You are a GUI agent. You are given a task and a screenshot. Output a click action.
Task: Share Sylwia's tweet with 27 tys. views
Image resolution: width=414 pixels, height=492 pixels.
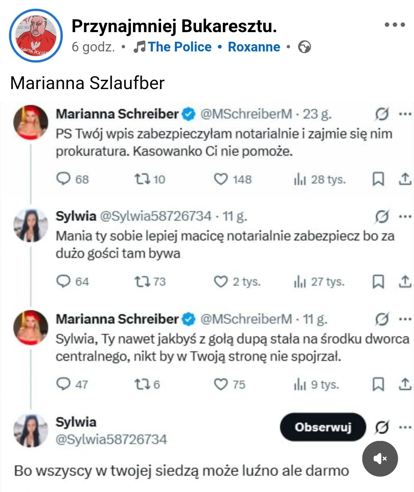click(x=405, y=281)
